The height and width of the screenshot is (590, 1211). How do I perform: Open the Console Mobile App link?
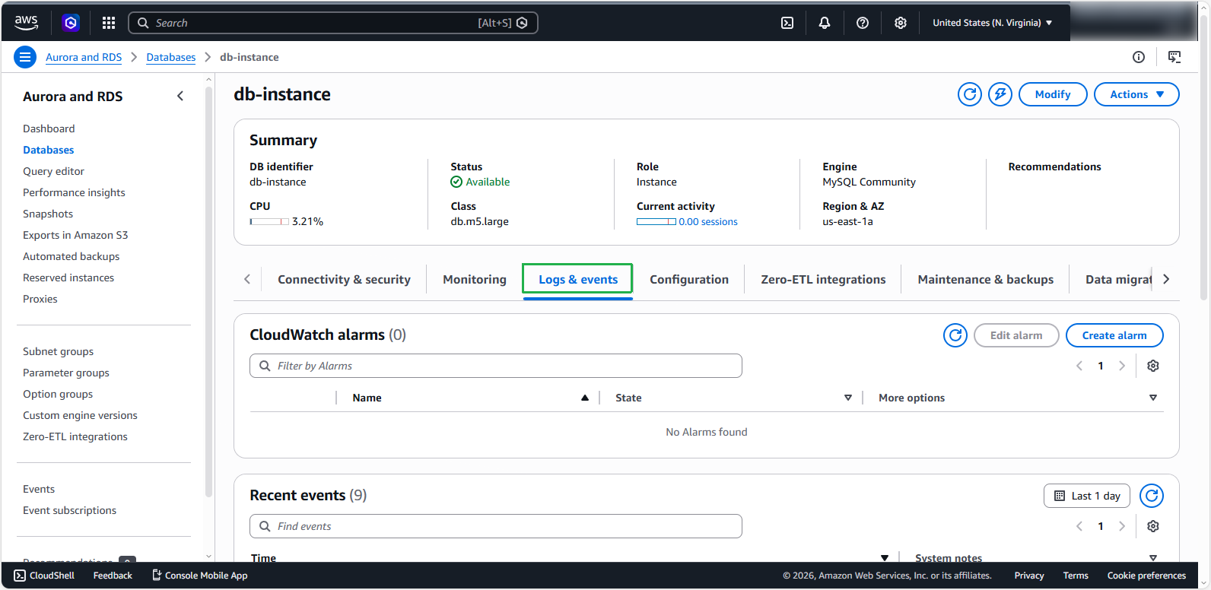[200, 576]
